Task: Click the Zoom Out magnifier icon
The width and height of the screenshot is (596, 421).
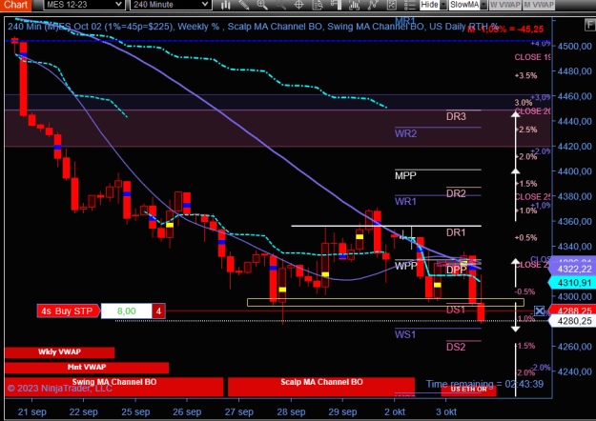Action: (x=280, y=5)
